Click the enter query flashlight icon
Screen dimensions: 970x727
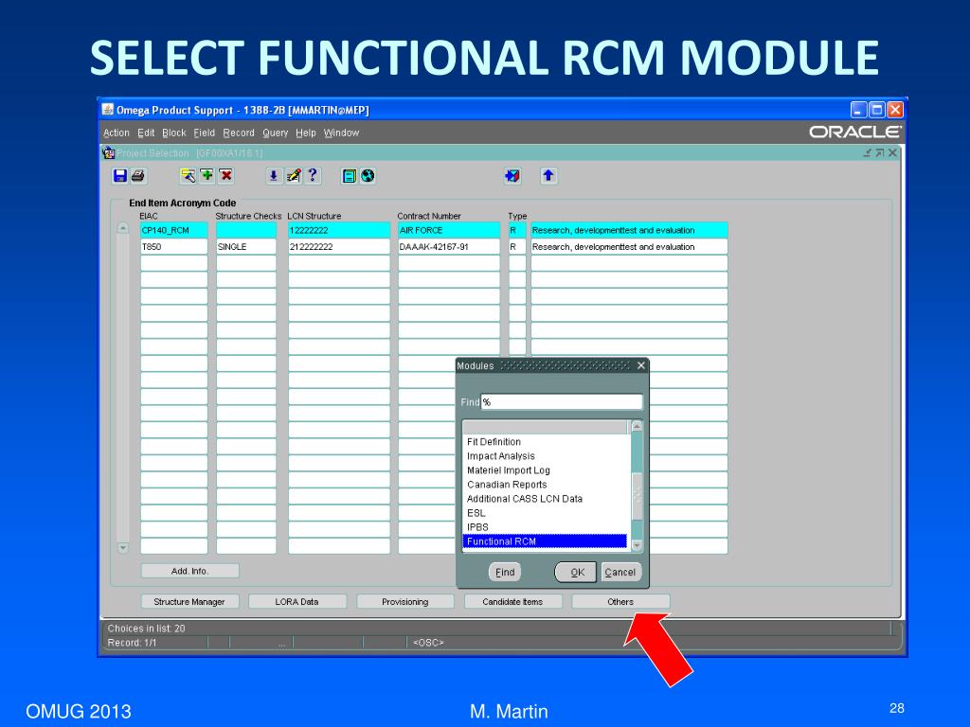[x=189, y=176]
